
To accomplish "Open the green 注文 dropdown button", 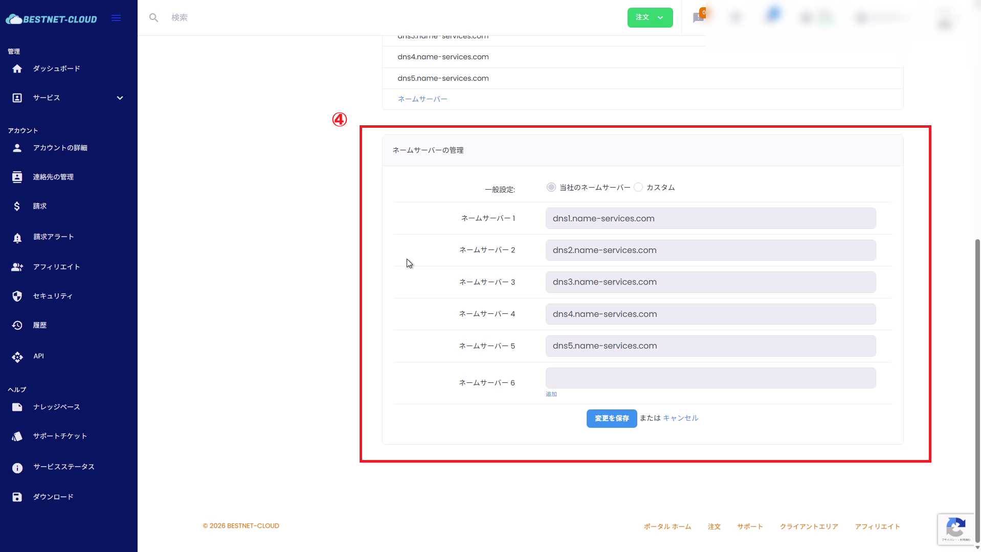I will tap(650, 17).
